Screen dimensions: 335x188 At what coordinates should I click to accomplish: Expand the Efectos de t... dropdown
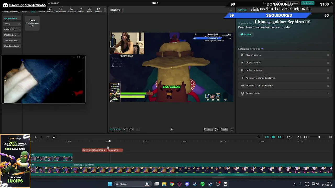point(12,29)
